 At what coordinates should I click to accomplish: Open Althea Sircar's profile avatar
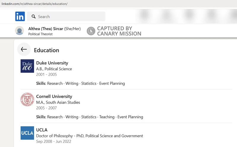[20, 31]
